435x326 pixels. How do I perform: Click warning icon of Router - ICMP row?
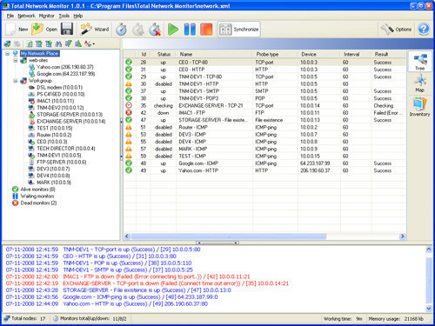[x=129, y=127]
